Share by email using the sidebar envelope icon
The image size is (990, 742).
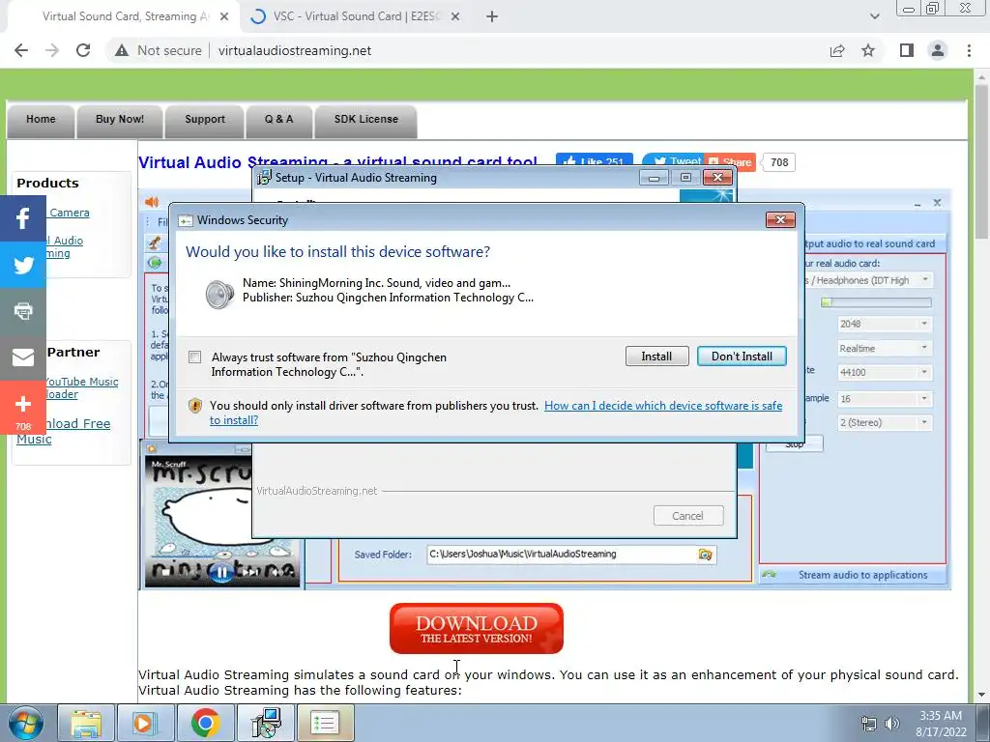[x=23, y=357]
